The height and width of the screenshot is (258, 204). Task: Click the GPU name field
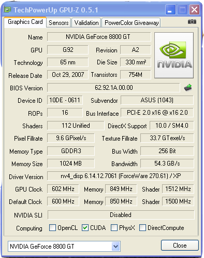(x=99, y=37)
